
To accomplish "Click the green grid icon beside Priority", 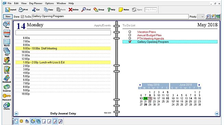I will [218, 16].
